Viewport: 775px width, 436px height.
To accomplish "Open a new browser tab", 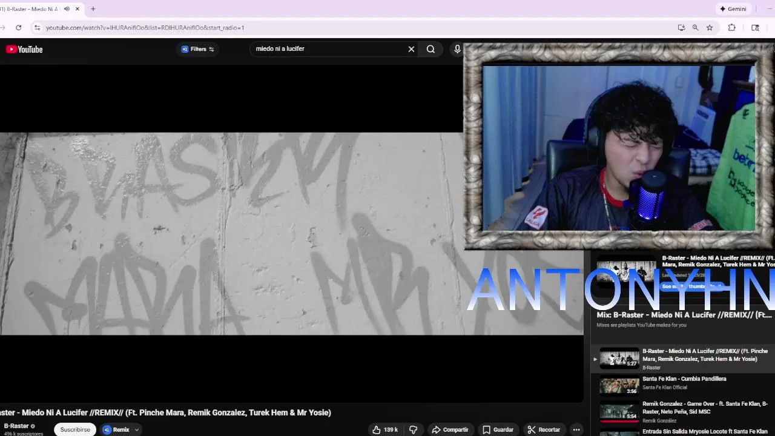I will (93, 9).
